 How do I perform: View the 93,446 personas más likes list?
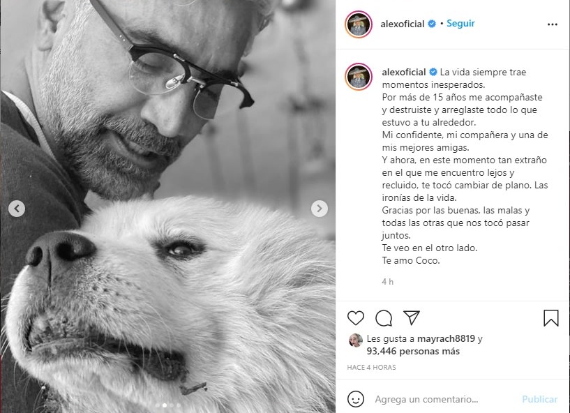click(413, 351)
